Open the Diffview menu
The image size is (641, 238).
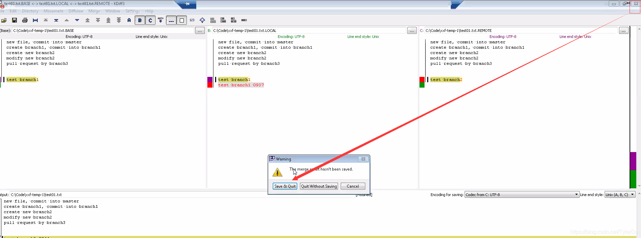[76, 11]
